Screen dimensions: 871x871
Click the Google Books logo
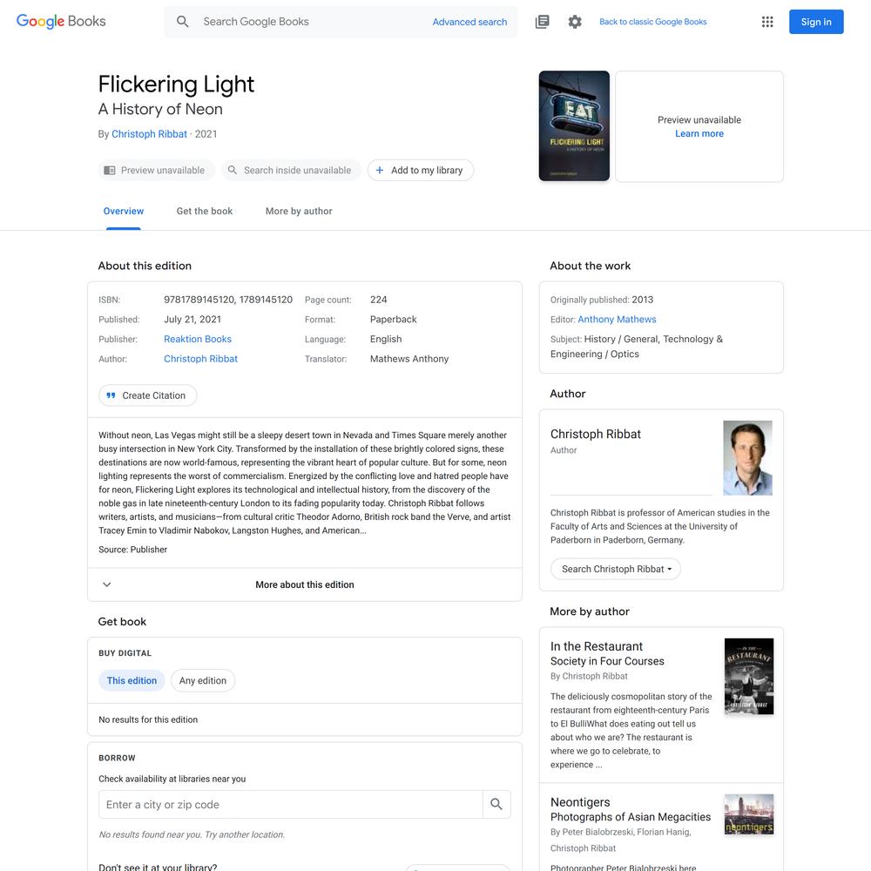point(61,21)
